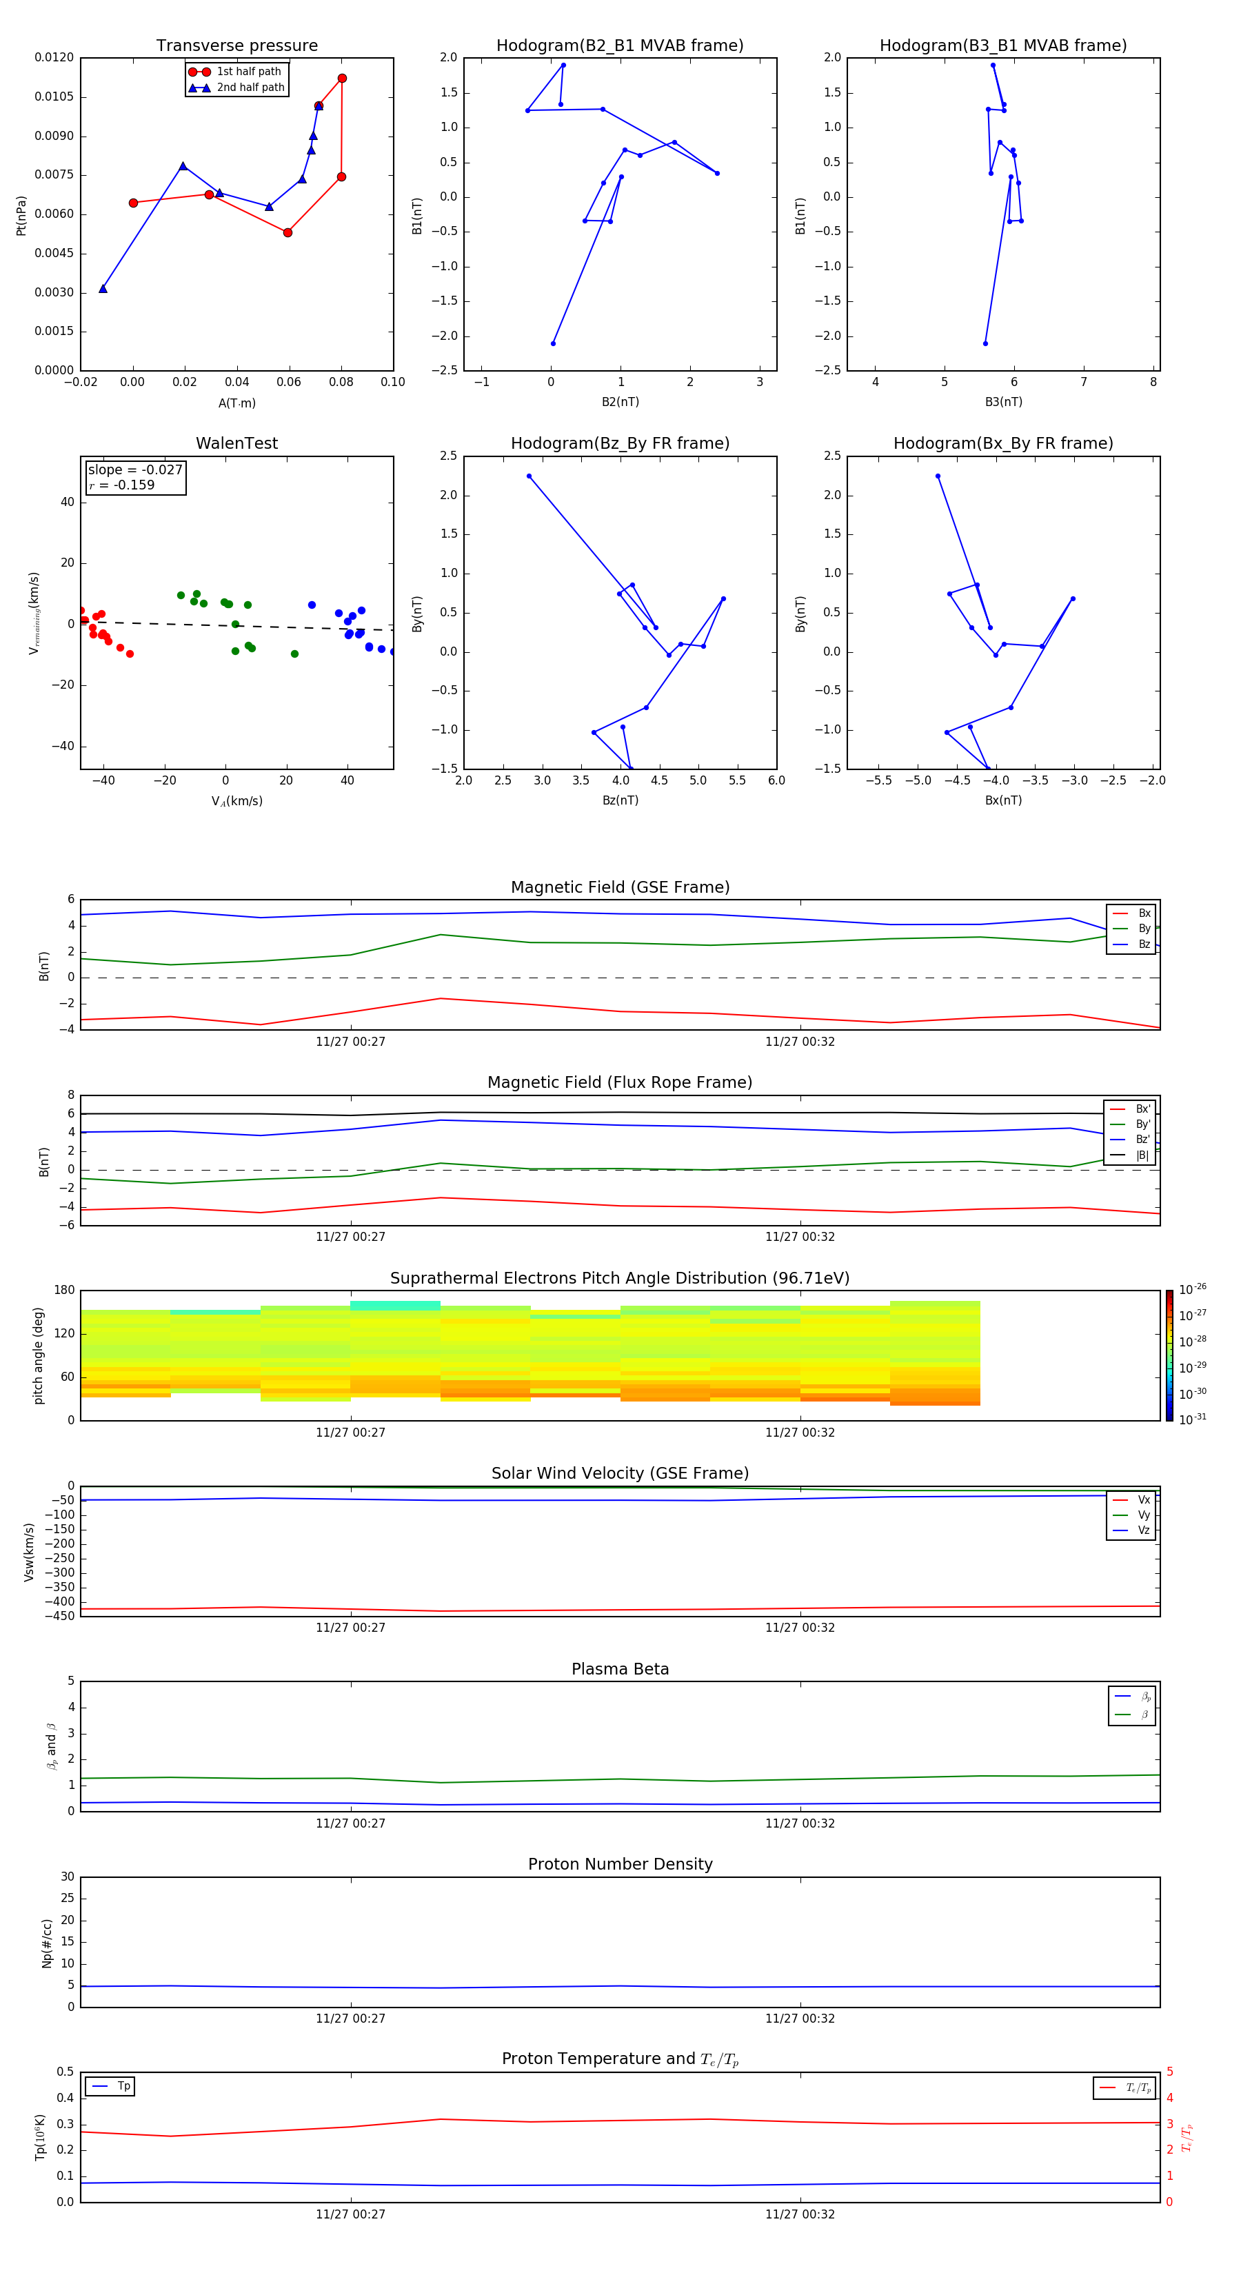Click the Vx legend entry in solar wind plot

click(x=1131, y=1499)
